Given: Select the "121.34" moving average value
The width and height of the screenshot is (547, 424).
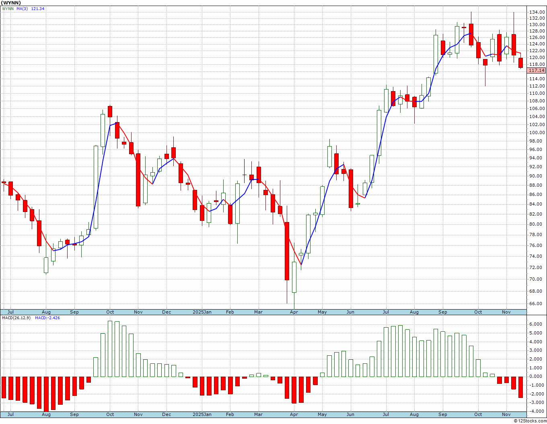Looking at the screenshot, I should 38,9.
